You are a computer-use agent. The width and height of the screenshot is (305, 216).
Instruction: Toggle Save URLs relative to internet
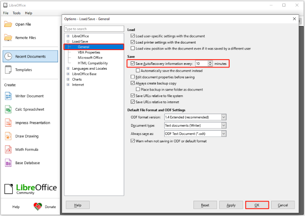pyautogui.click(x=132, y=101)
